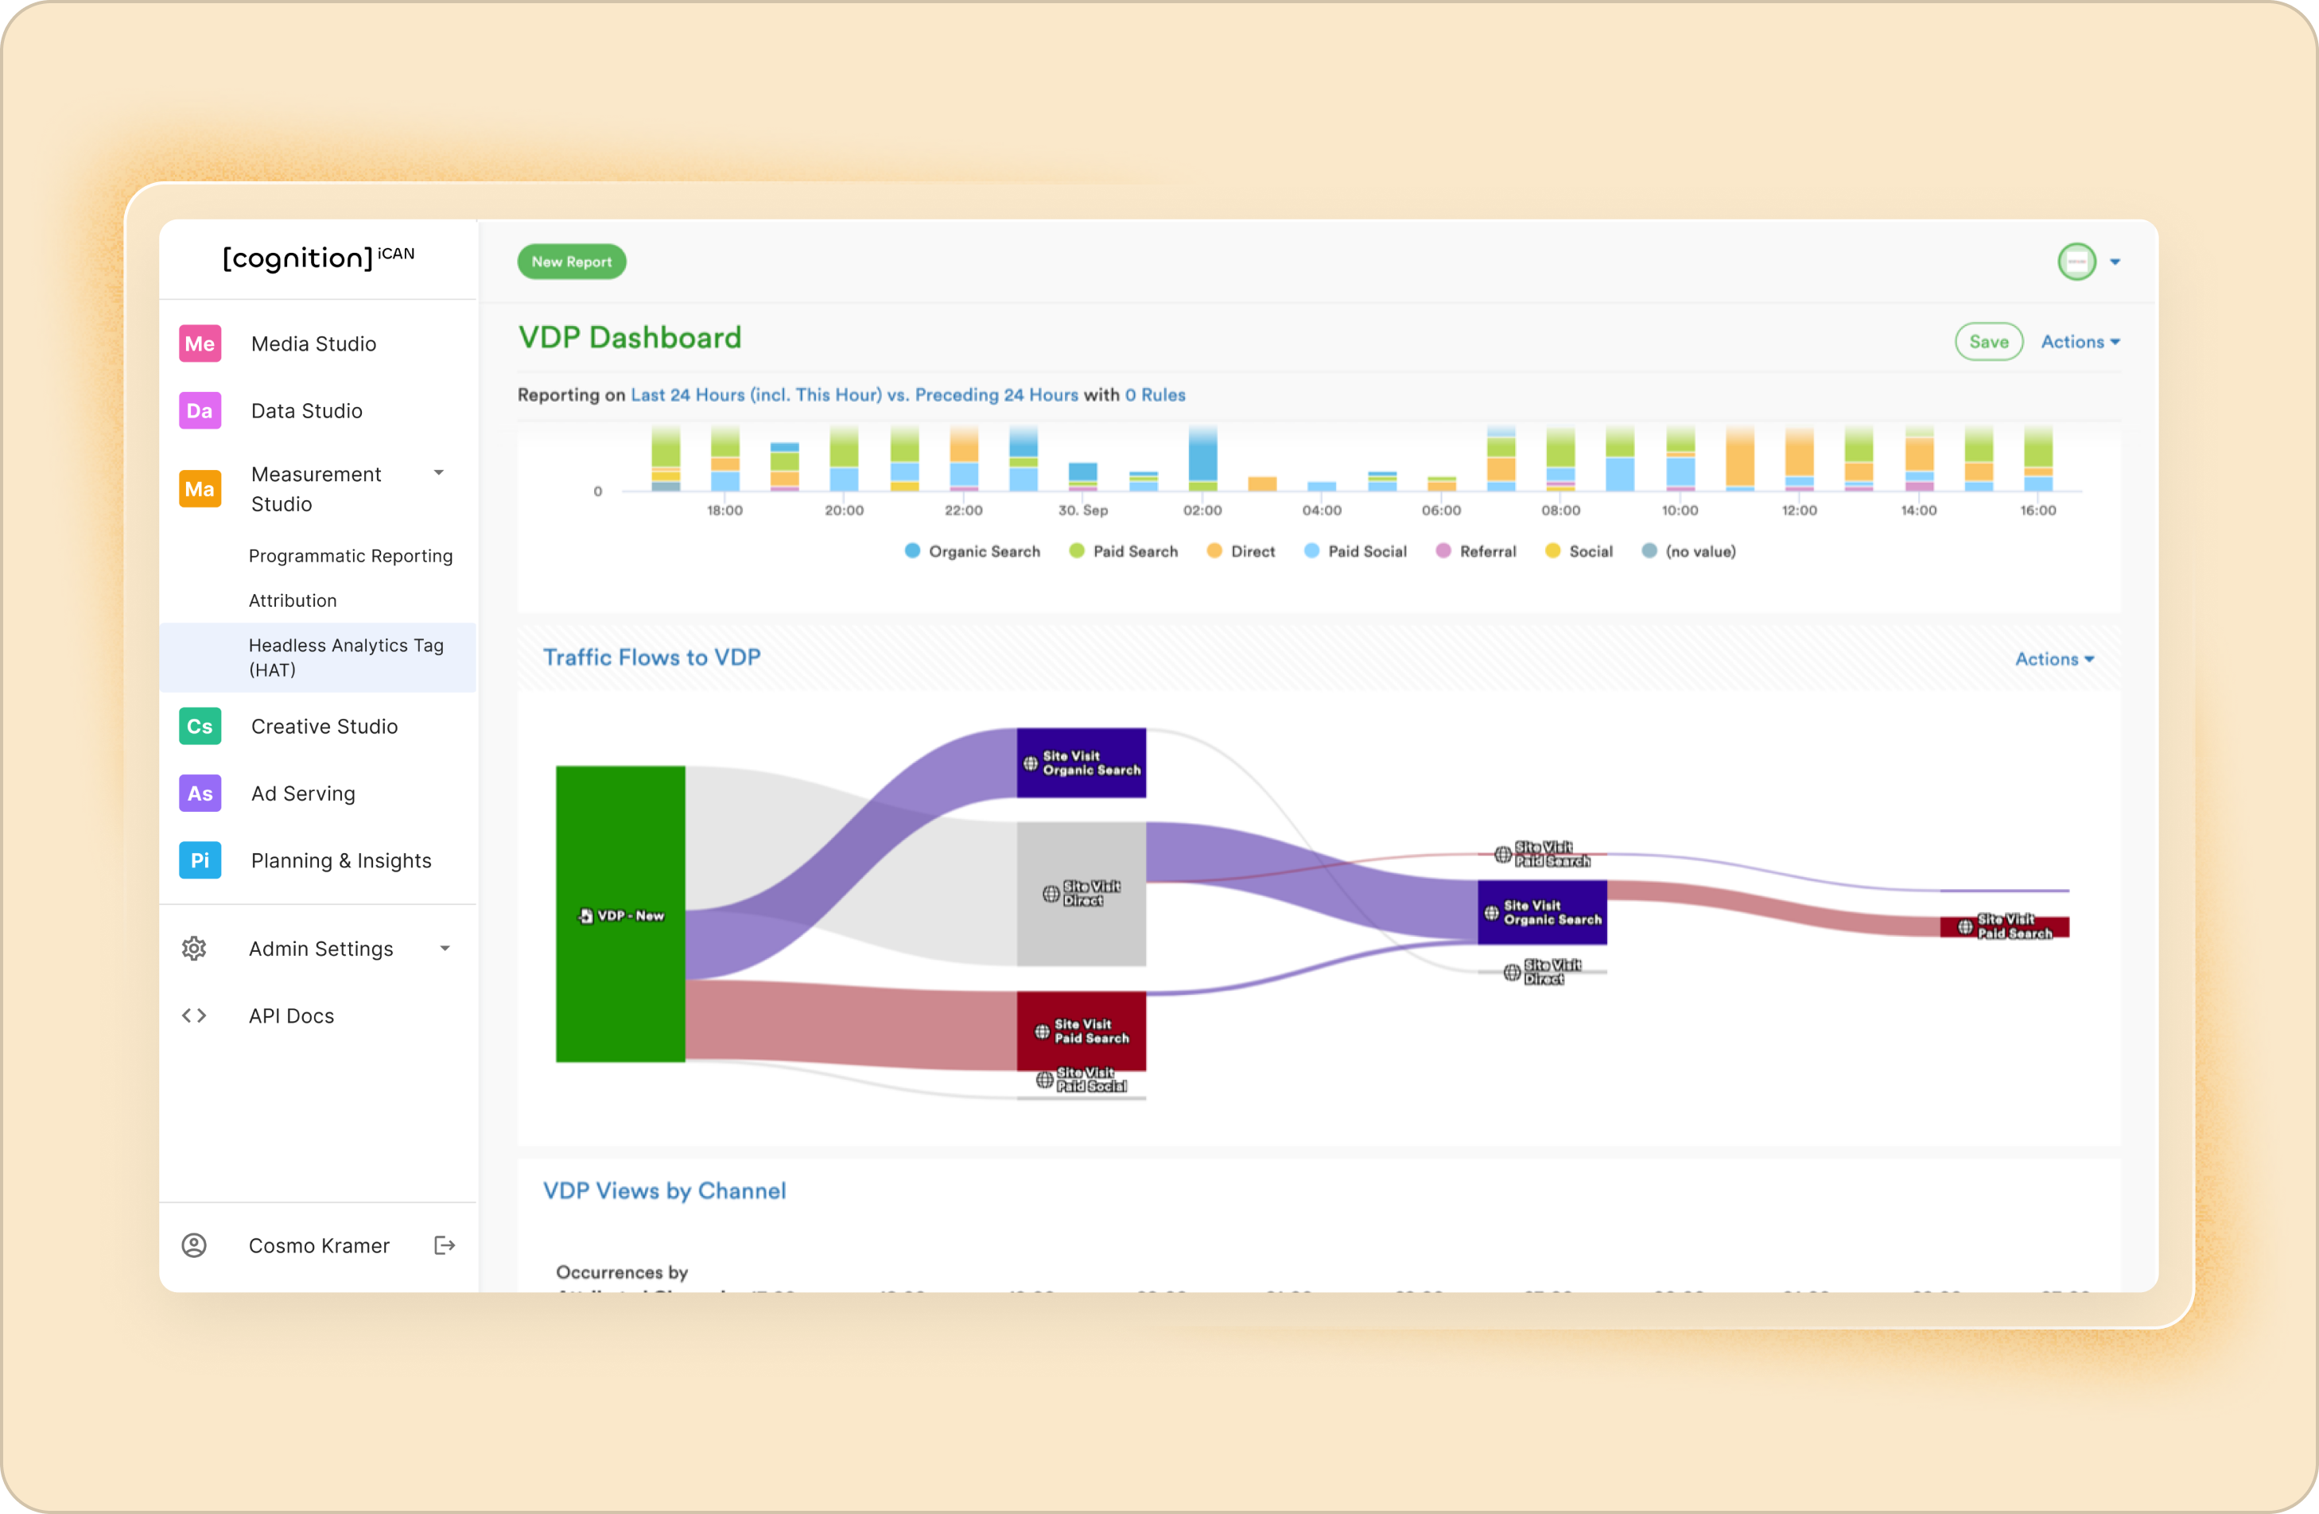The width and height of the screenshot is (2319, 1514).
Task: Save the VDP Dashboard
Action: point(1989,342)
